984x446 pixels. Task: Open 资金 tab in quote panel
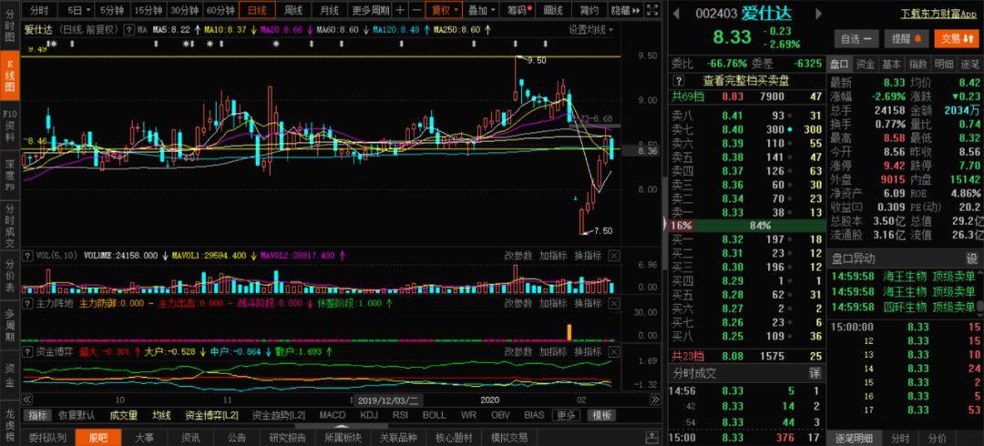coord(866,64)
